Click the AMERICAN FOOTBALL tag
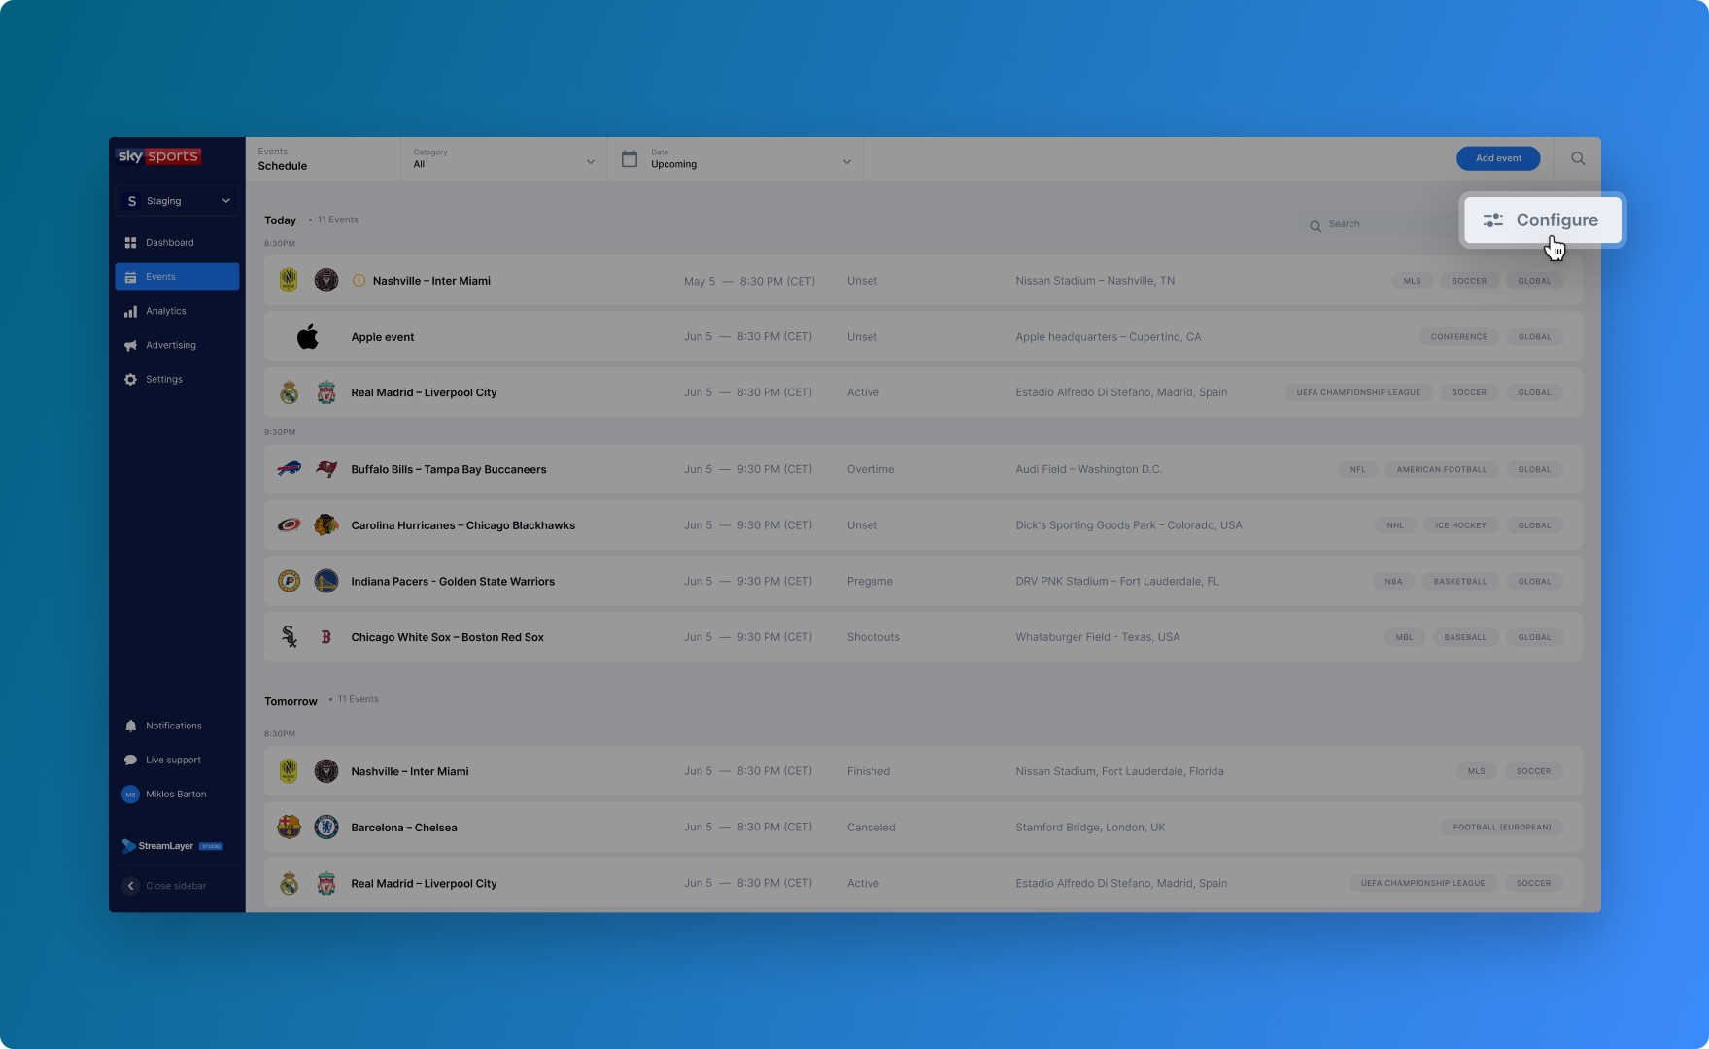The image size is (1709, 1049). [1441, 469]
